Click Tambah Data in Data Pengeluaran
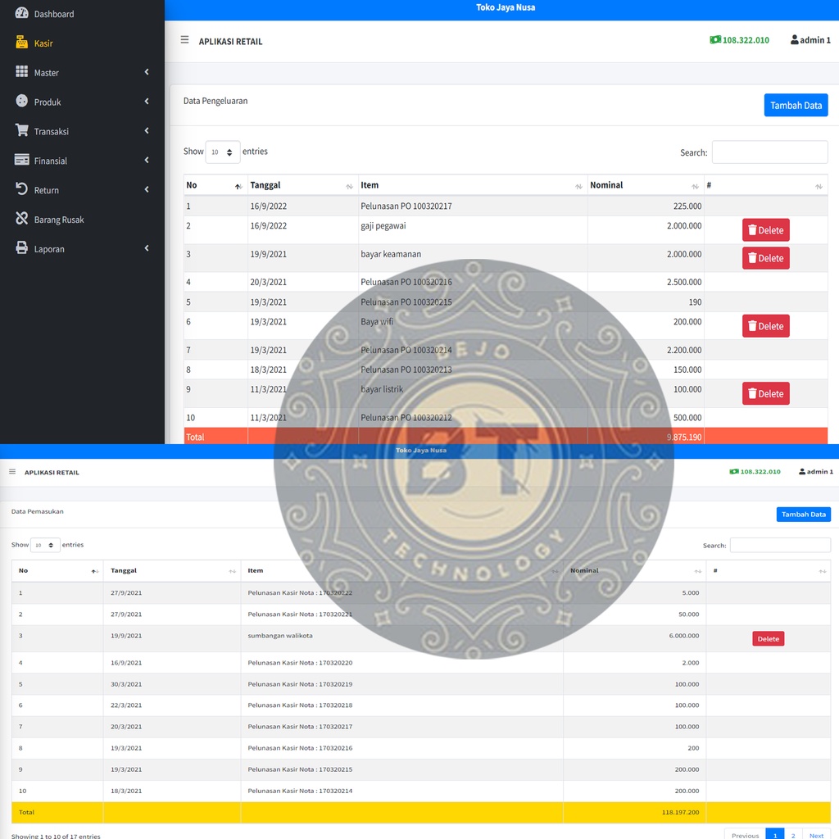Image resolution: width=839 pixels, height=839 pixels. pyautogui.click(x=796, y=106)
